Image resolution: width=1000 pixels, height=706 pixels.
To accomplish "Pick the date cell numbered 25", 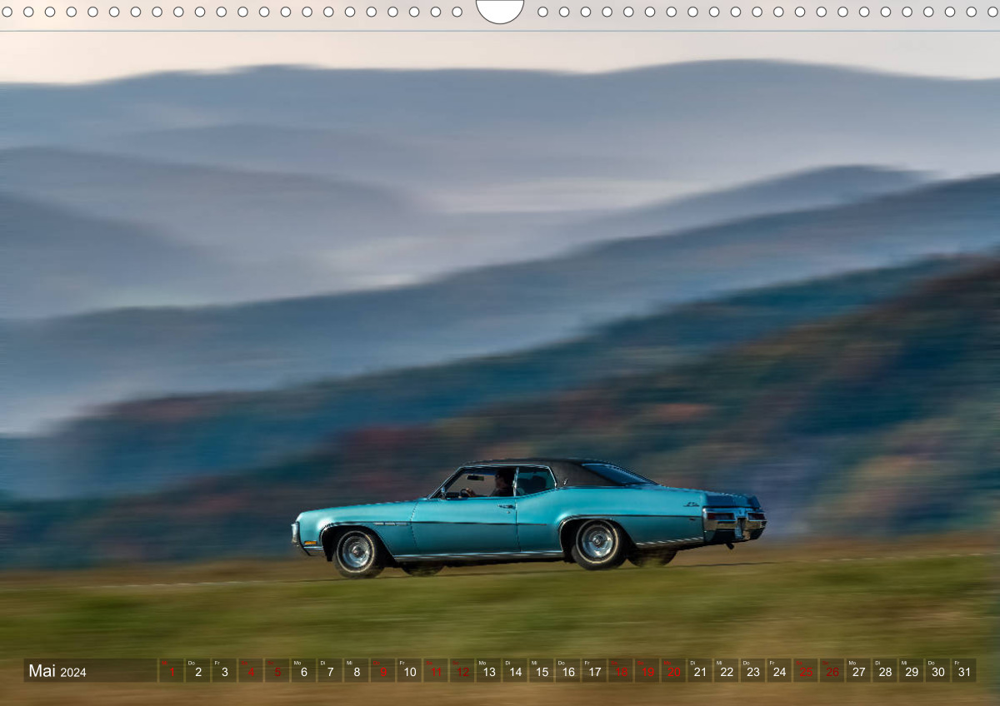I will [806, 670].
